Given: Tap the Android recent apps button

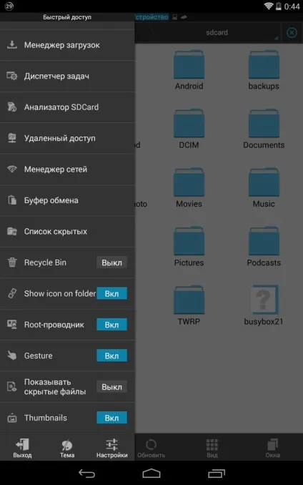Looking at the screenshot, I should [217, 473].
